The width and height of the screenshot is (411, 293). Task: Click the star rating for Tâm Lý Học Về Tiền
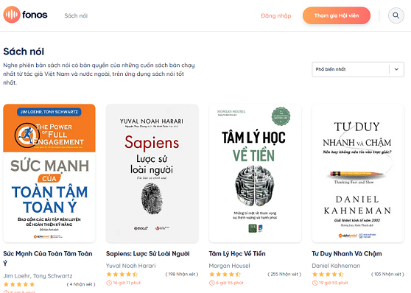coord(225,275)
